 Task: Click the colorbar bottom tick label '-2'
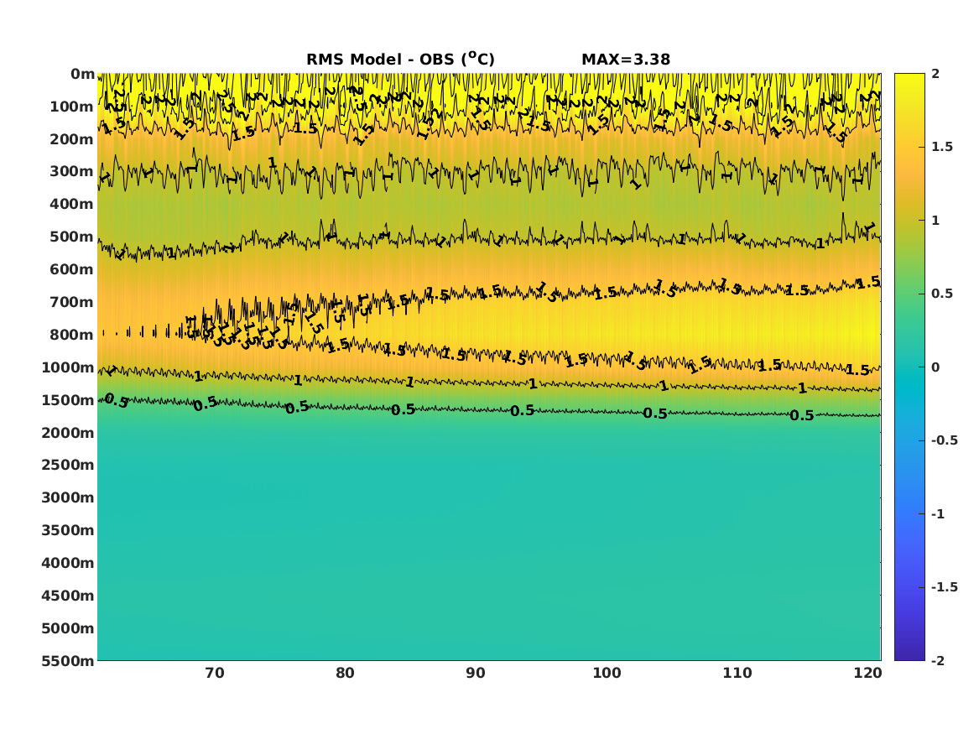pyautogui.click(x=938, y=660)
